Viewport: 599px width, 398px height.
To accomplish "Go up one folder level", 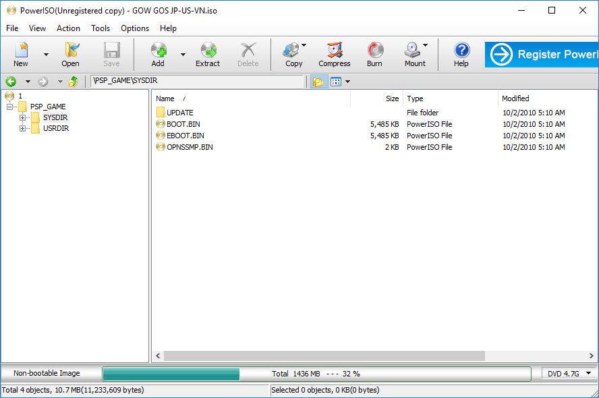I will point(73,82).
